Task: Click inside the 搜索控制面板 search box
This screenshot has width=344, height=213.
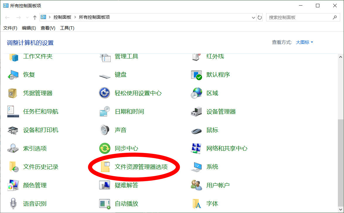Action: (x=299, y=17)
